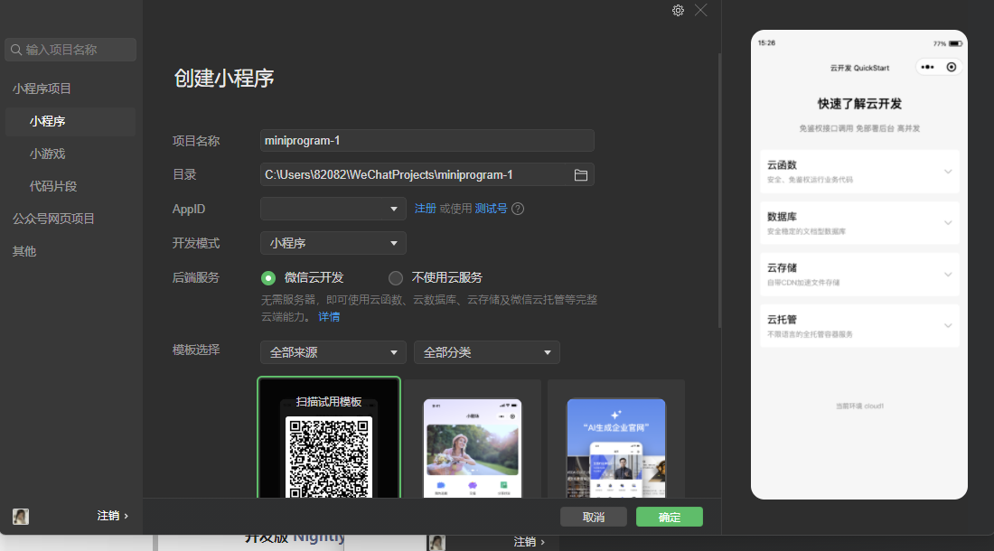Open settings via the gear icon
The width and height of the screenshot is (994, 551).
click(678, 10)
